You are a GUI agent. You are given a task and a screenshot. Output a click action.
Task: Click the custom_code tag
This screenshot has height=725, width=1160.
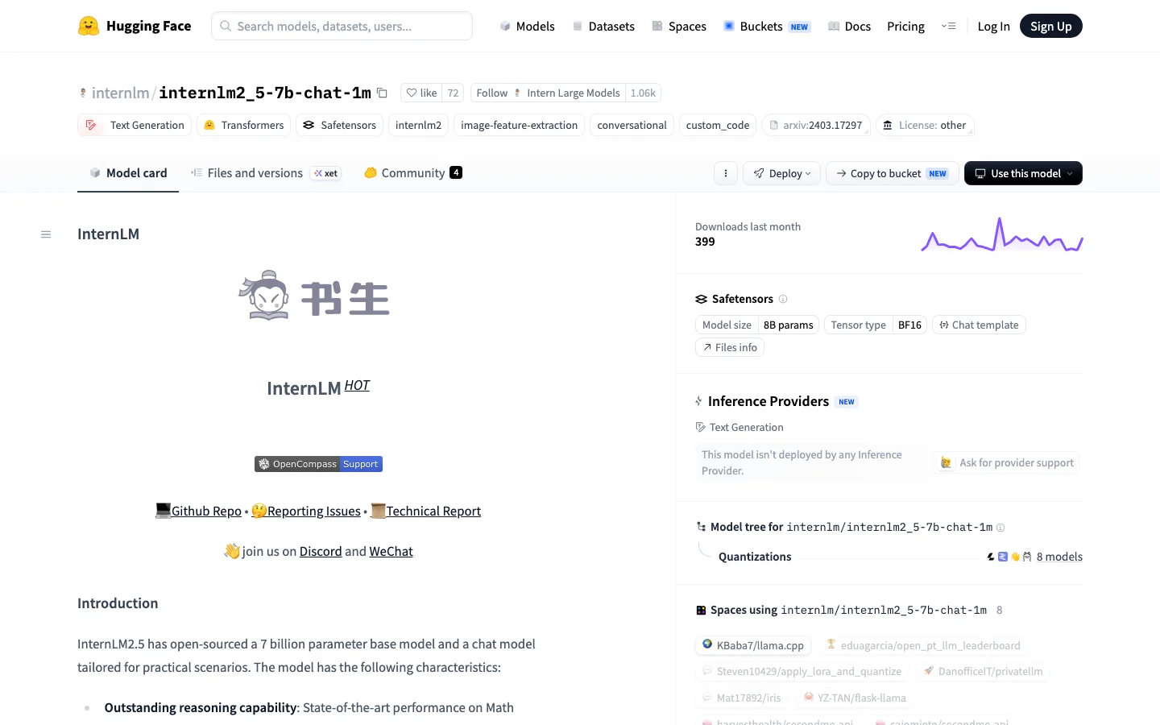coord(718,125)
